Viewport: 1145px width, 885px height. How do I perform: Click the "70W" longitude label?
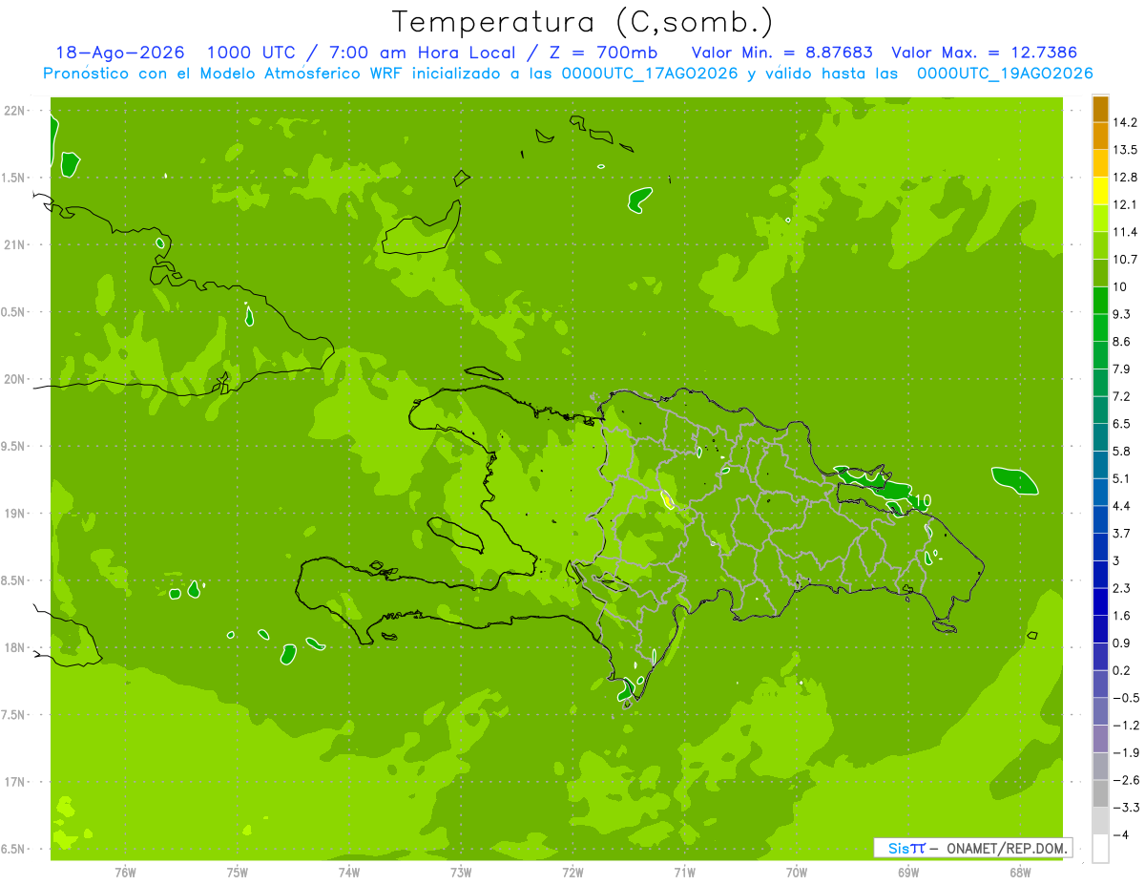tap(797, 873)
